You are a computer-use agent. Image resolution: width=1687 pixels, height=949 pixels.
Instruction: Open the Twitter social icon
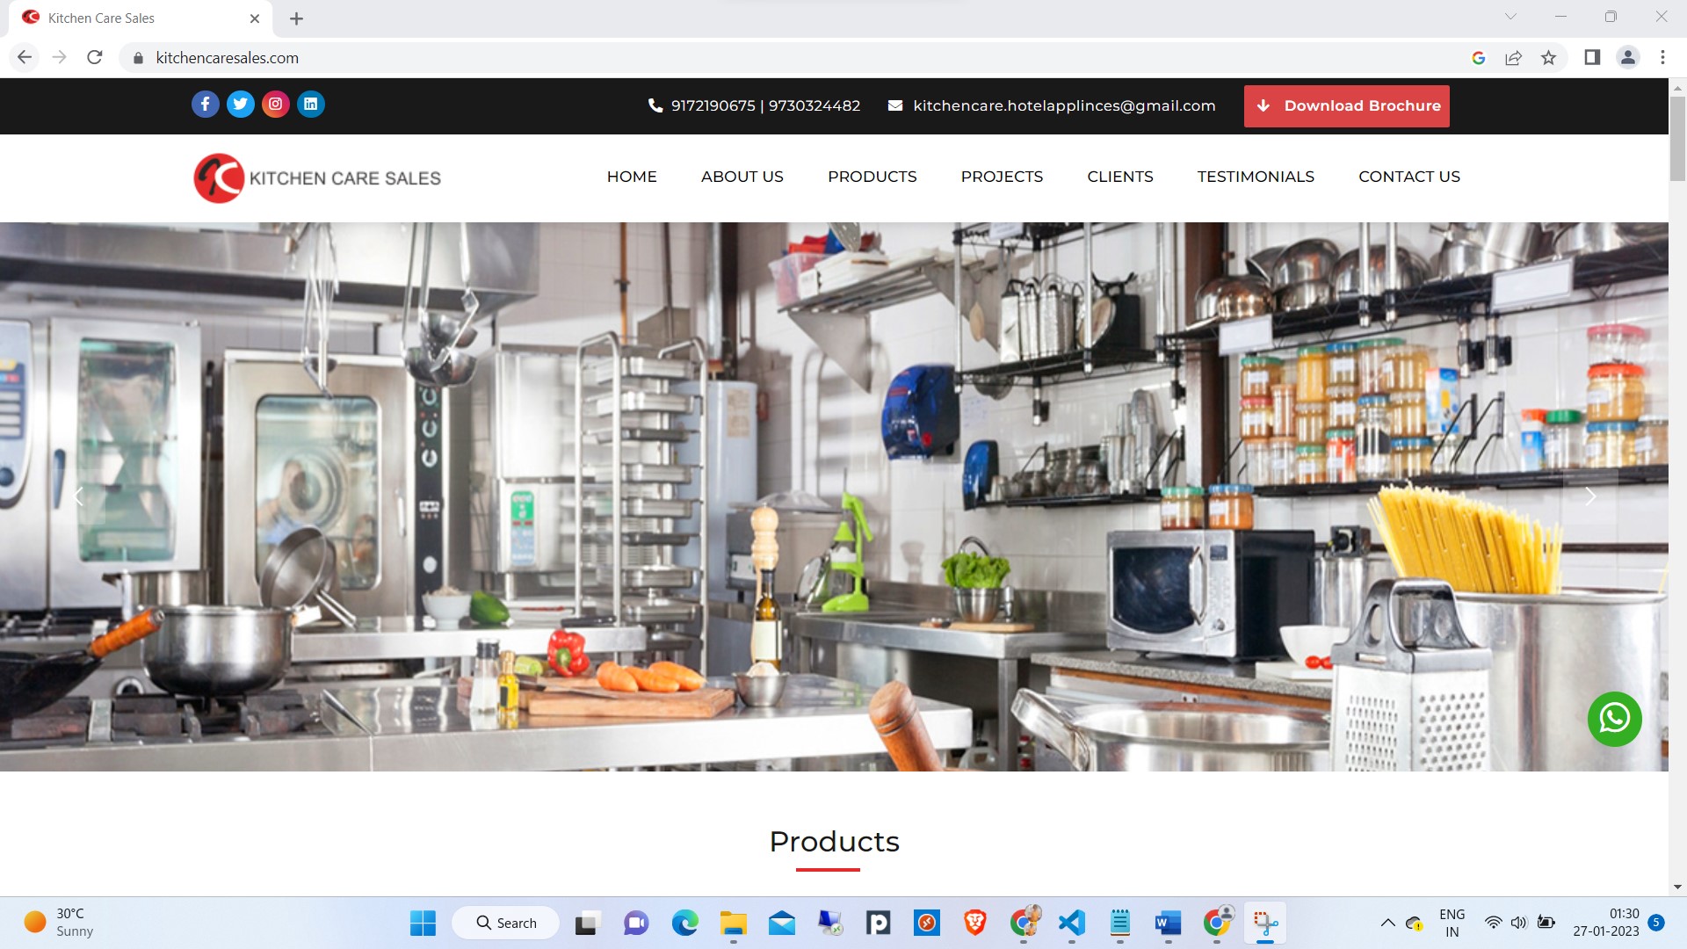[x=240, y=104]
